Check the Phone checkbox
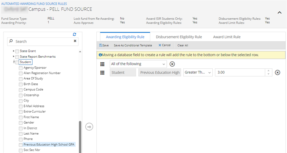 (x=21, y=139)
